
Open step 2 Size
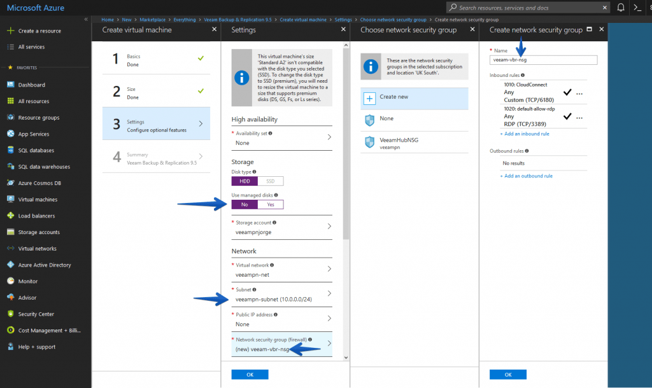(x=157, y=92)
